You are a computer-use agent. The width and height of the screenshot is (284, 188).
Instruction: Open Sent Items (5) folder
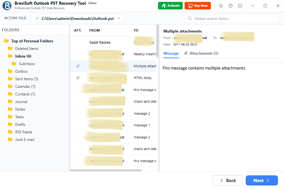27,79
